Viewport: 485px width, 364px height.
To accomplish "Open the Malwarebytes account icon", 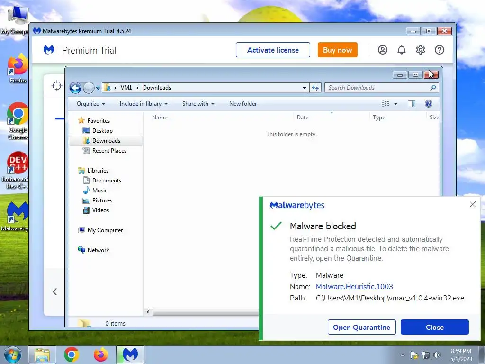I will (x=383, y=50).
